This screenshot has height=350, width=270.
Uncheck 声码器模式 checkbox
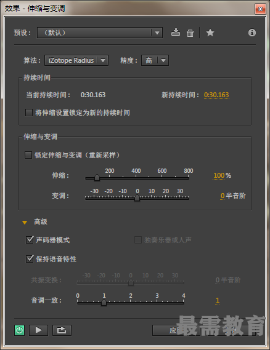point(30,240)
